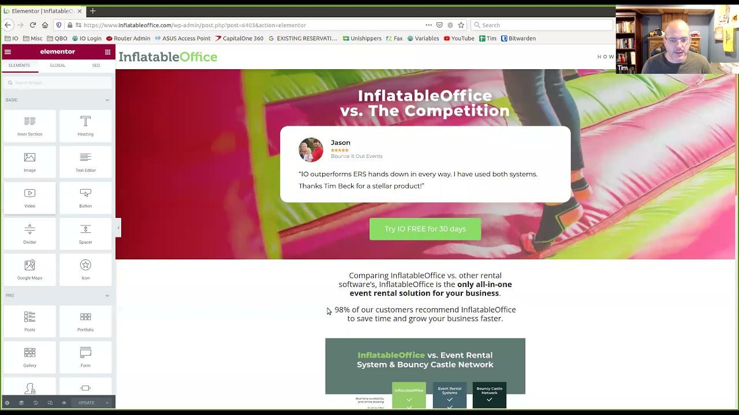Click the Search Widget input field

tap(58, 82)
